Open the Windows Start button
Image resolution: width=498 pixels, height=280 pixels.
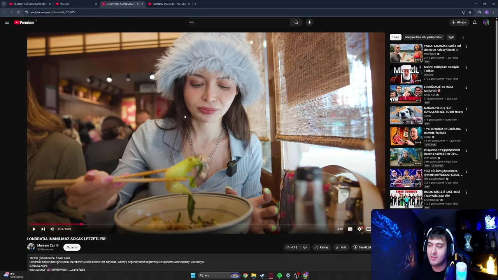193,275
